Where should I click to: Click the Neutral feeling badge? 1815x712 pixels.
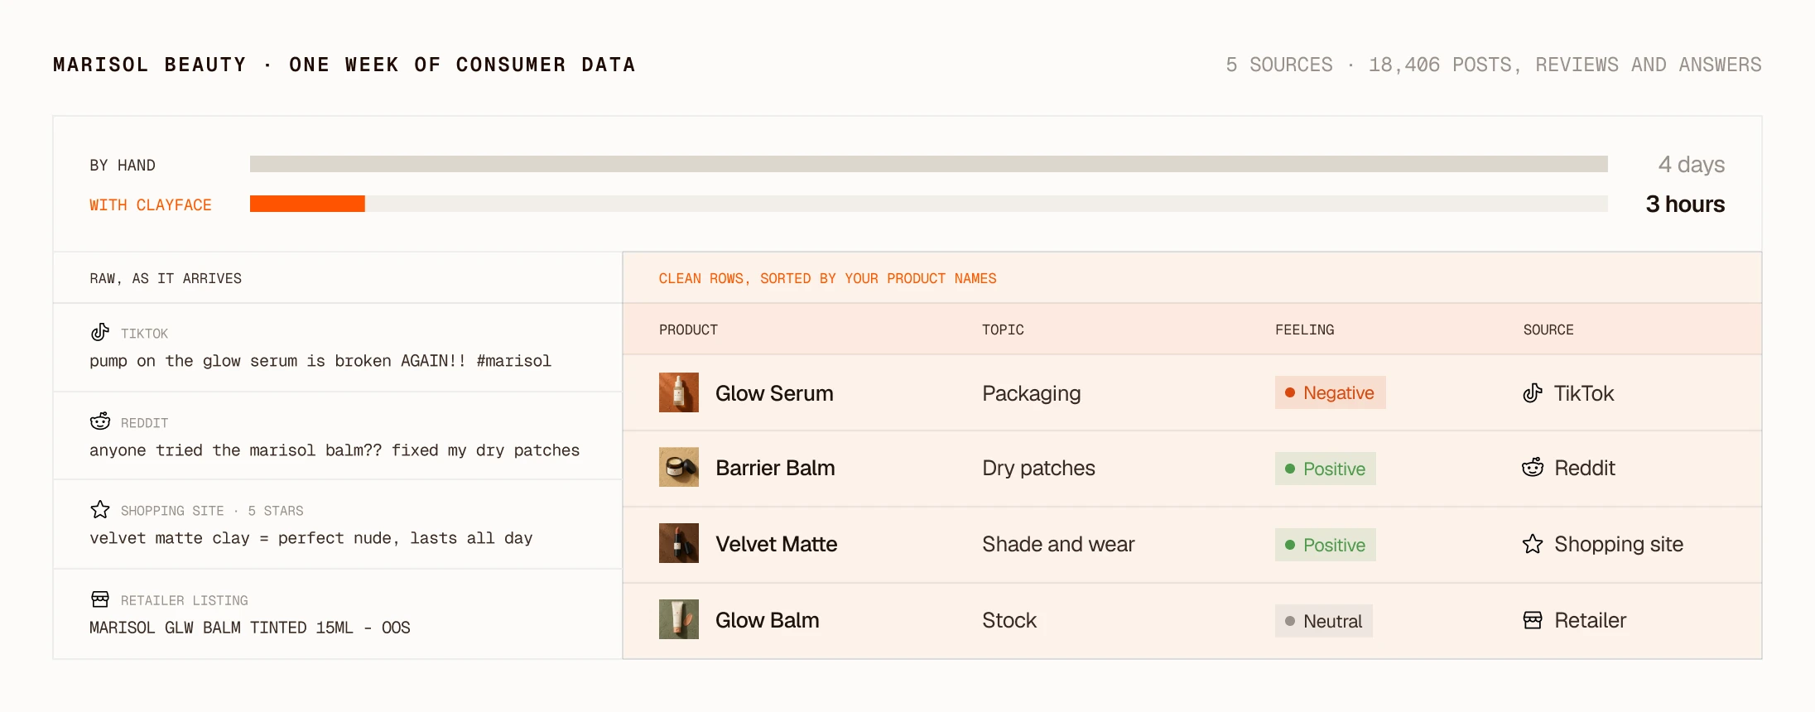click(x=1323, y=621)
